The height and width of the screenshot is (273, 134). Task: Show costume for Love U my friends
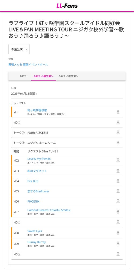pos(118,160)
